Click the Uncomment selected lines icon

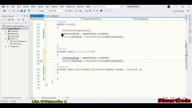(x=97, y=11)
